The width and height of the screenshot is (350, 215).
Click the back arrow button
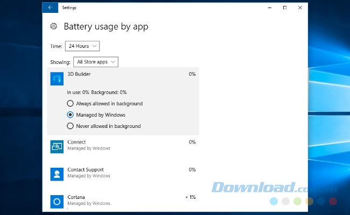50,8
